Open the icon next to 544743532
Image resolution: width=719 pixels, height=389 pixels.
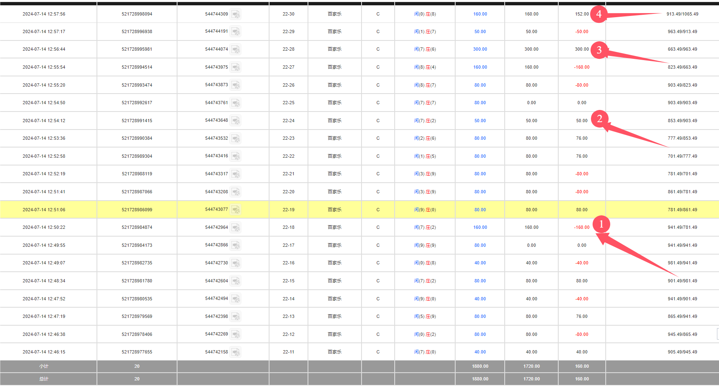(x=235, y=139)
